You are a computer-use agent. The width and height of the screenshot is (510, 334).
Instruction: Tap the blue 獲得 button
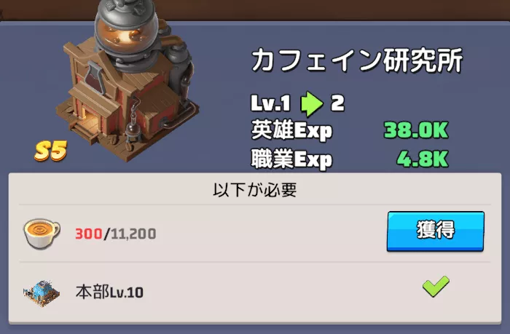point(435,231)
